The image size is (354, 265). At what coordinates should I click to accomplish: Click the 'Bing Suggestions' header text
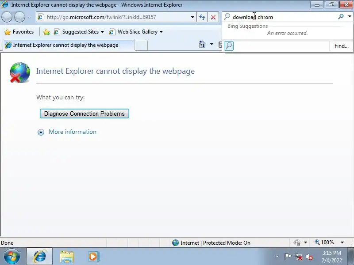247,26
